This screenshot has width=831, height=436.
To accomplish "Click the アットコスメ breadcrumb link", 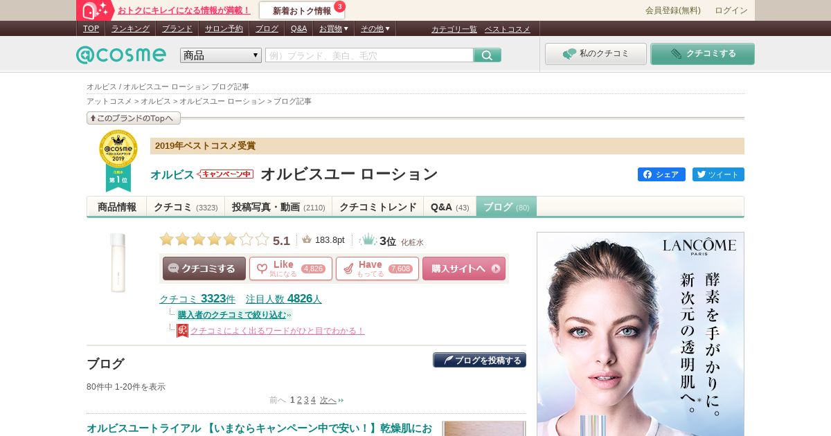I will [109, 101].
